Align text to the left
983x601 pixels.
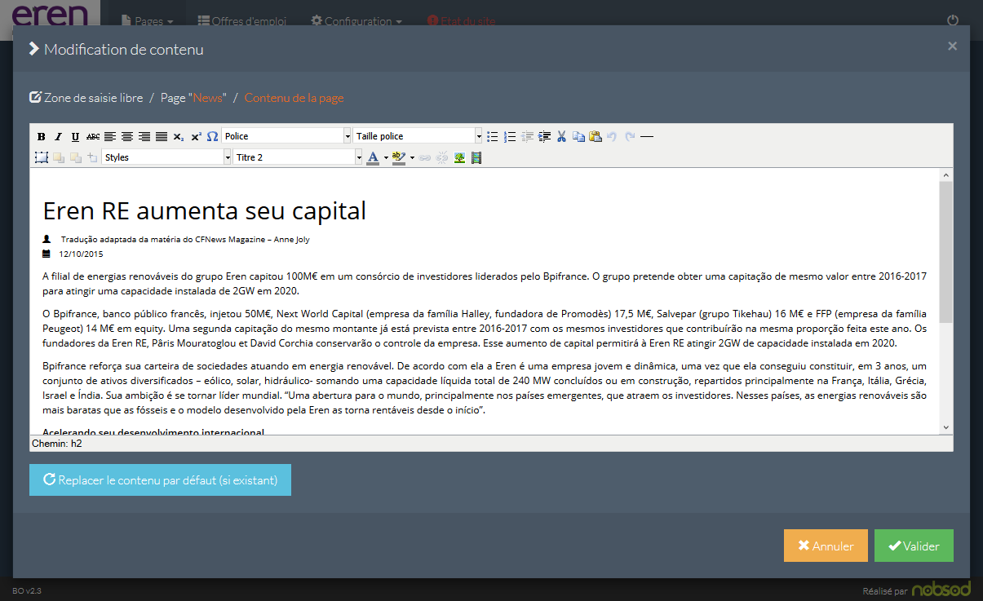pos(109,136)
